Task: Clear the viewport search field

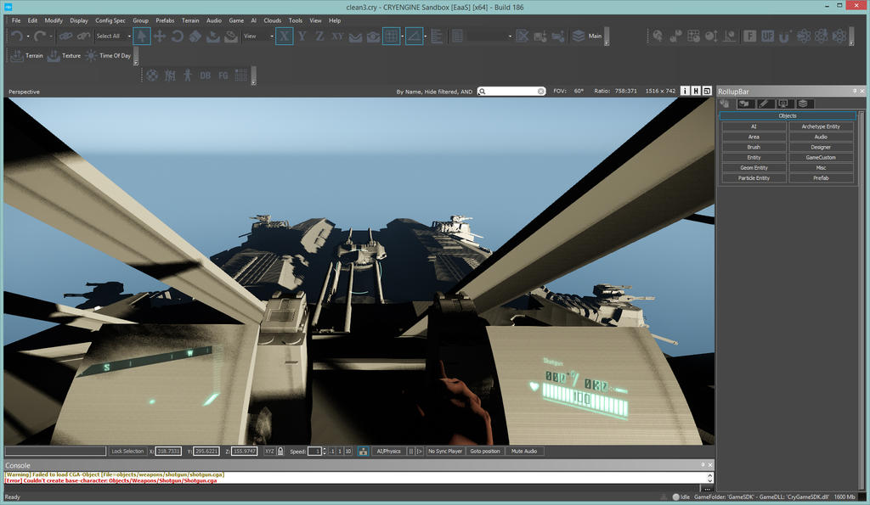Action: [541, 92]
